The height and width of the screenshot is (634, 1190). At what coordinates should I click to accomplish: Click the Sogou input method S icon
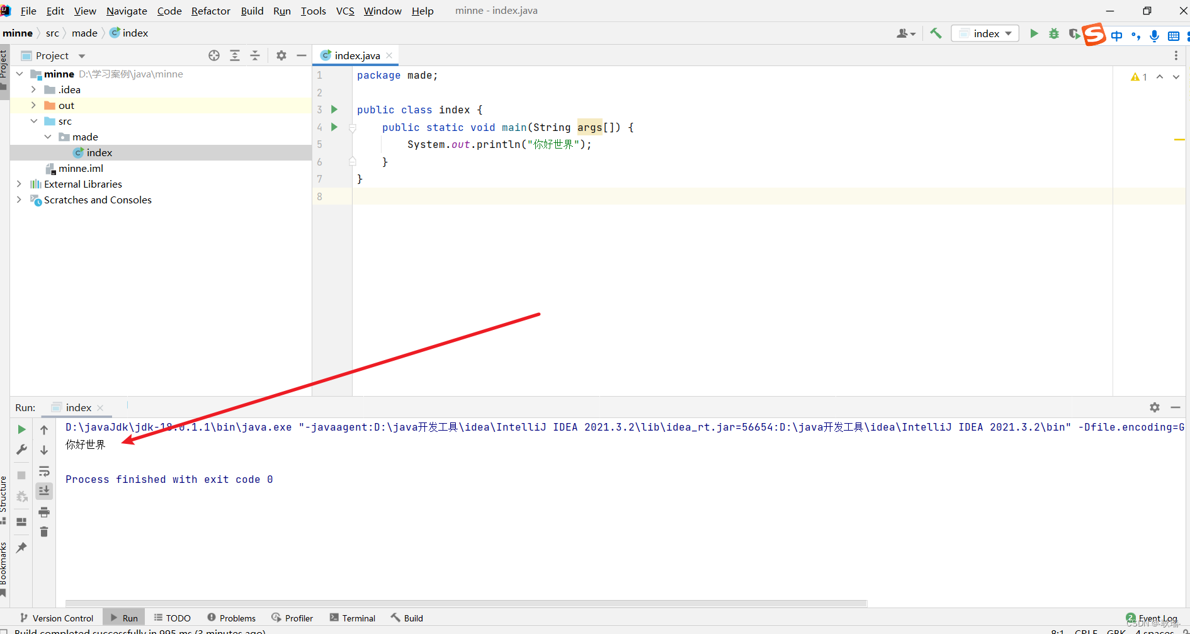[1094, 34]
